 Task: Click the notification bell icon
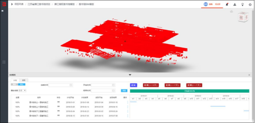coord(227,4)
